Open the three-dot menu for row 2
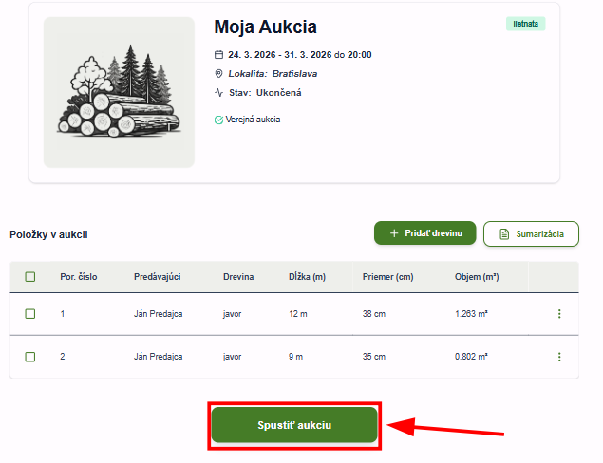This screenshot has width=603, height=463. coord(558,357)
